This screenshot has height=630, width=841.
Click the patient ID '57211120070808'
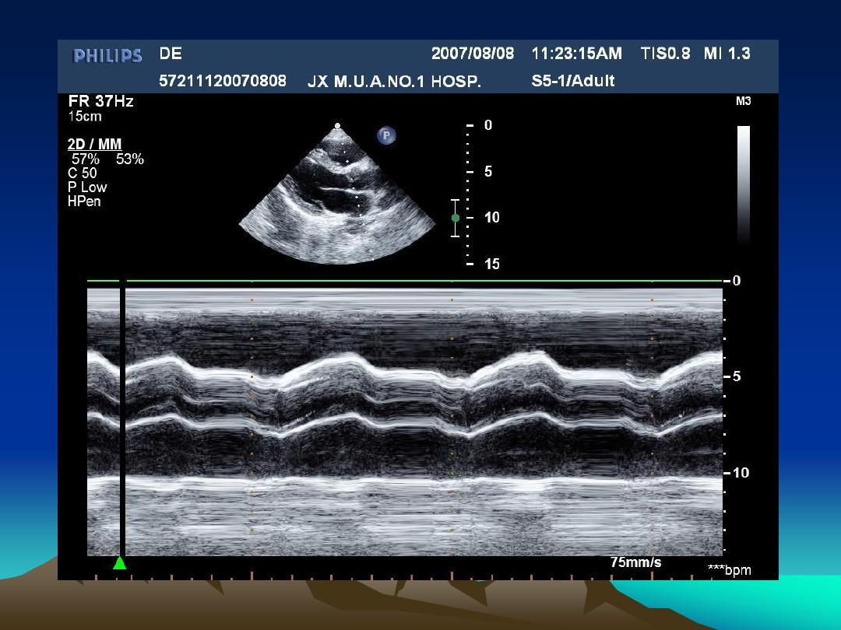[x=223, y=81]
